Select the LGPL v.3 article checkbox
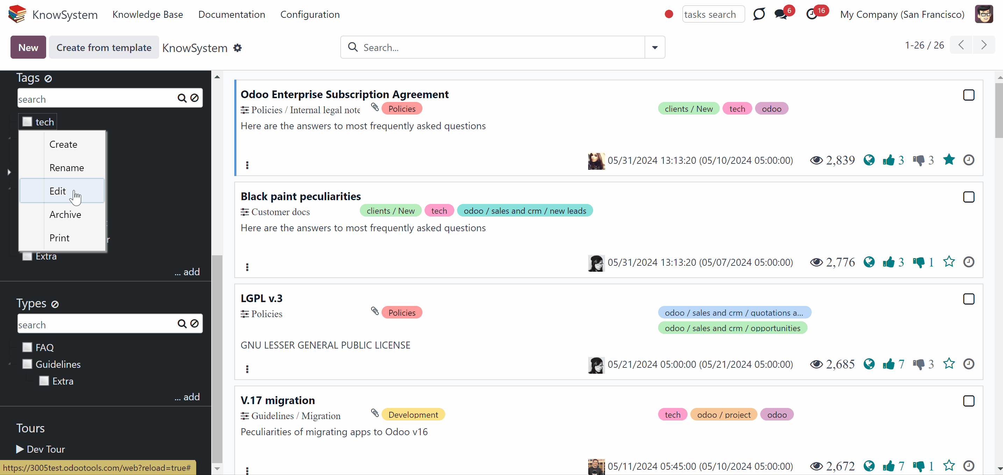The height and width of the screenshot is (475, 1003). (x=969, y=299)
